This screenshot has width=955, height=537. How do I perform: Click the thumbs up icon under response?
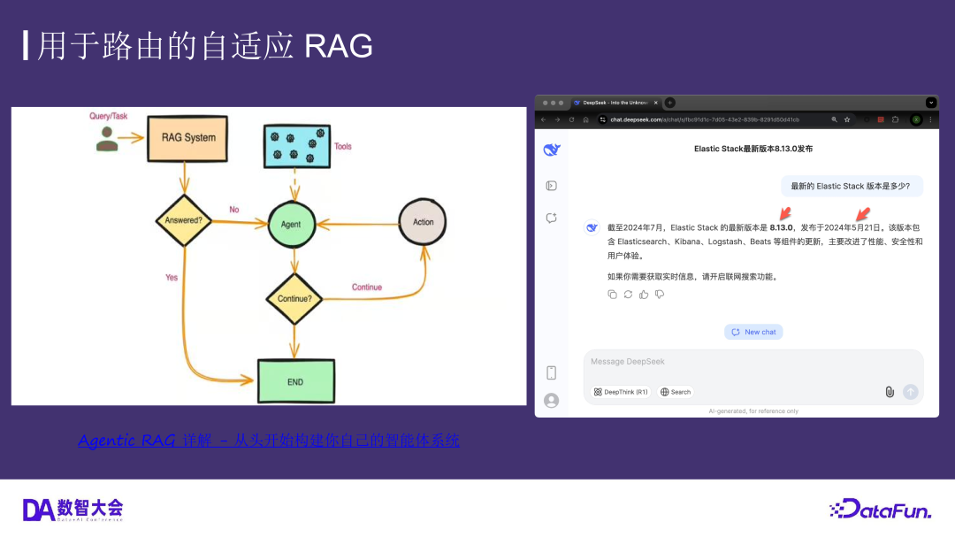point(644,295)
